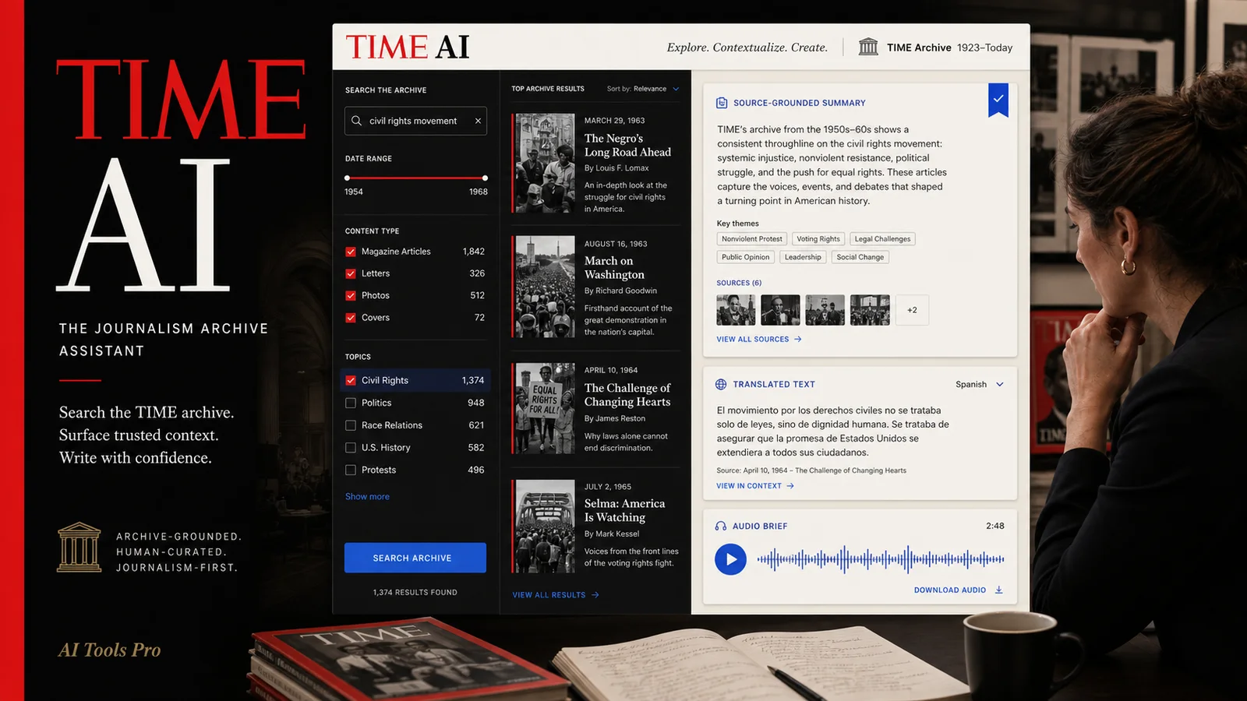Click the Long Road Ahead article photo
1247x701 pixels.
(545, 164)
